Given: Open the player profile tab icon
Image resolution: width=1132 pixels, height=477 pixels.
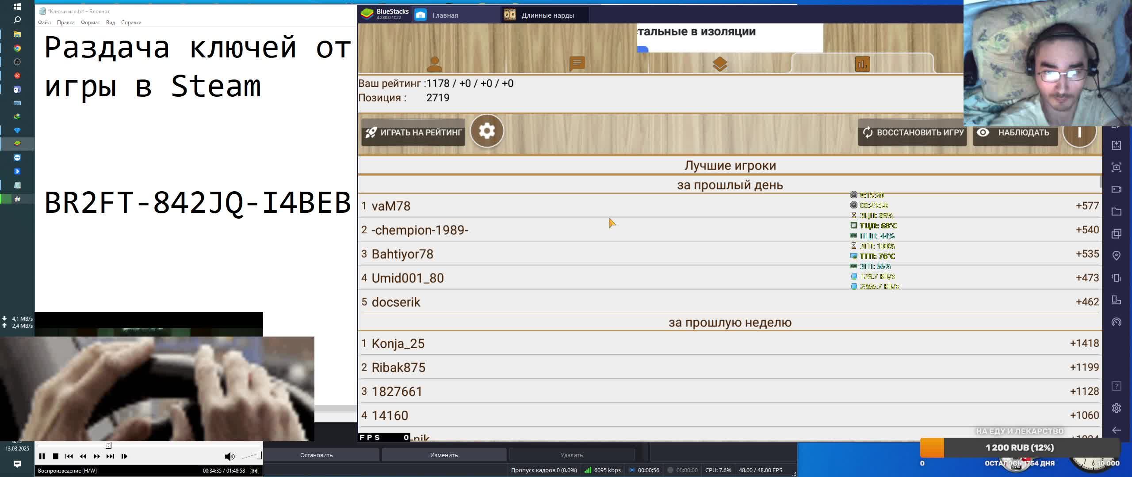Looking at the screenshot, I should pos(434,64).
